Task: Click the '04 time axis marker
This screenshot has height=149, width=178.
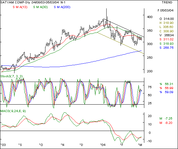Action: coord(103,145)
